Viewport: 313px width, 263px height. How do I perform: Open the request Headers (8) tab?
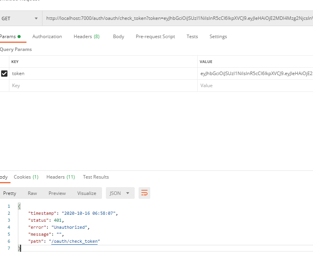86,37
